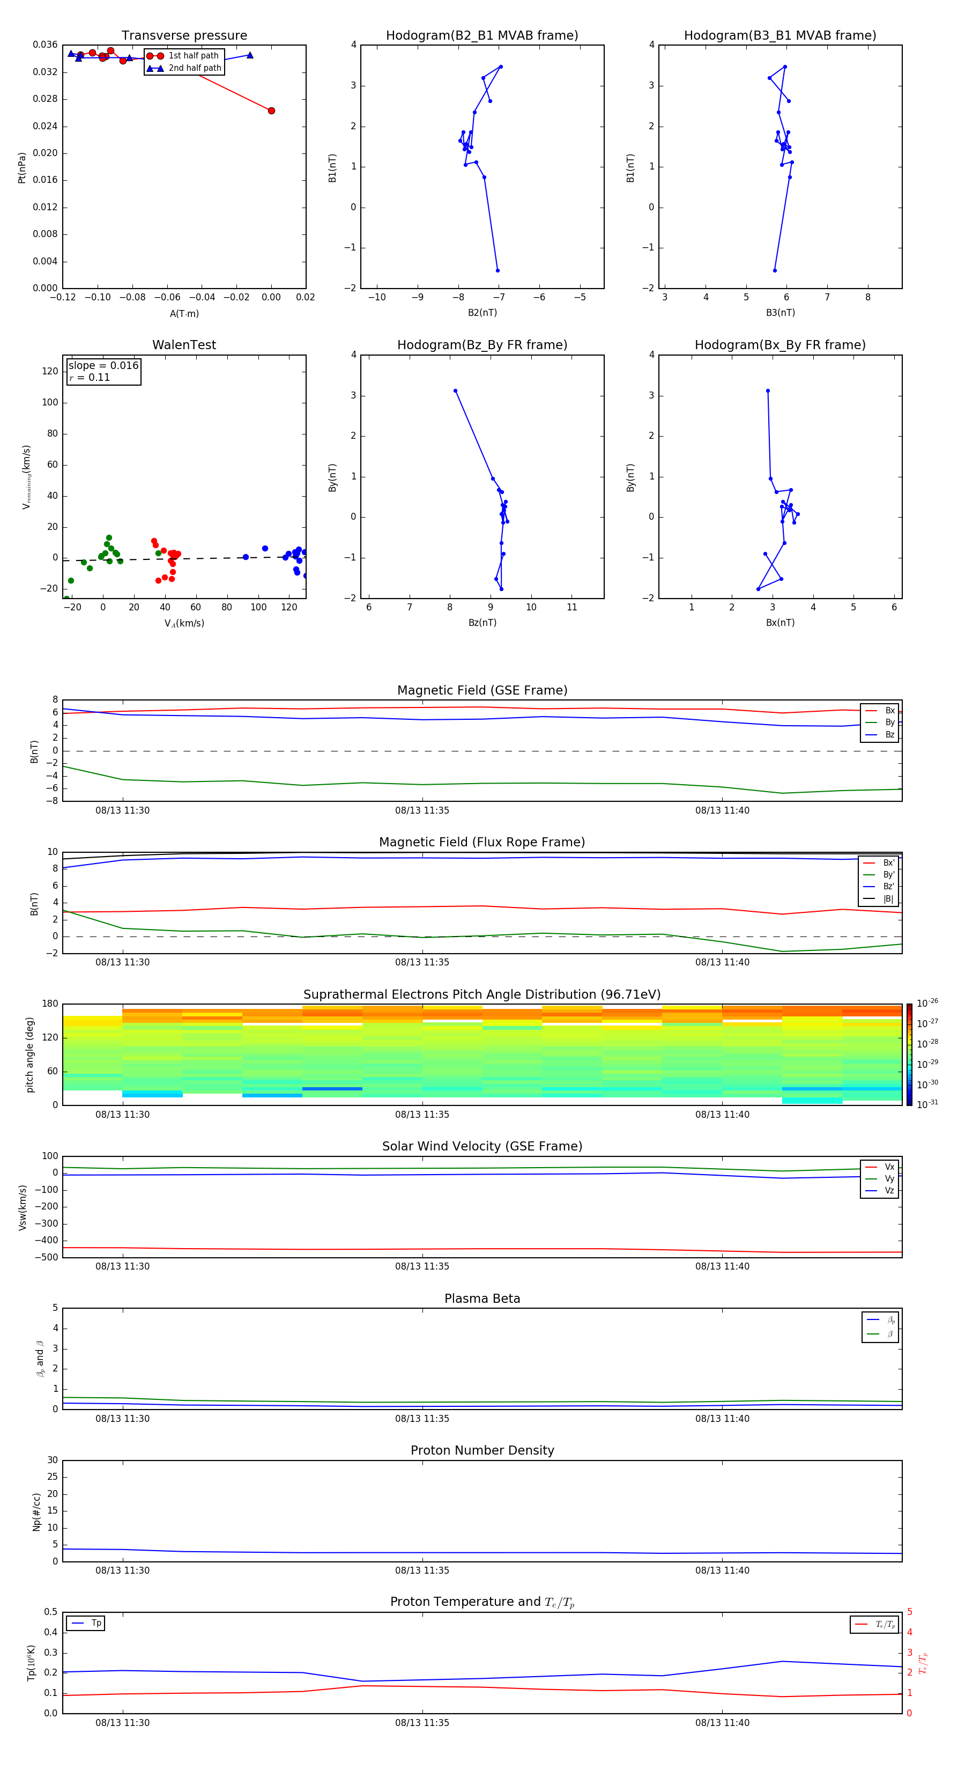Click the pitch angle colorbar scale
The height and width of the screenshot is (1770, 965).
909,1054
